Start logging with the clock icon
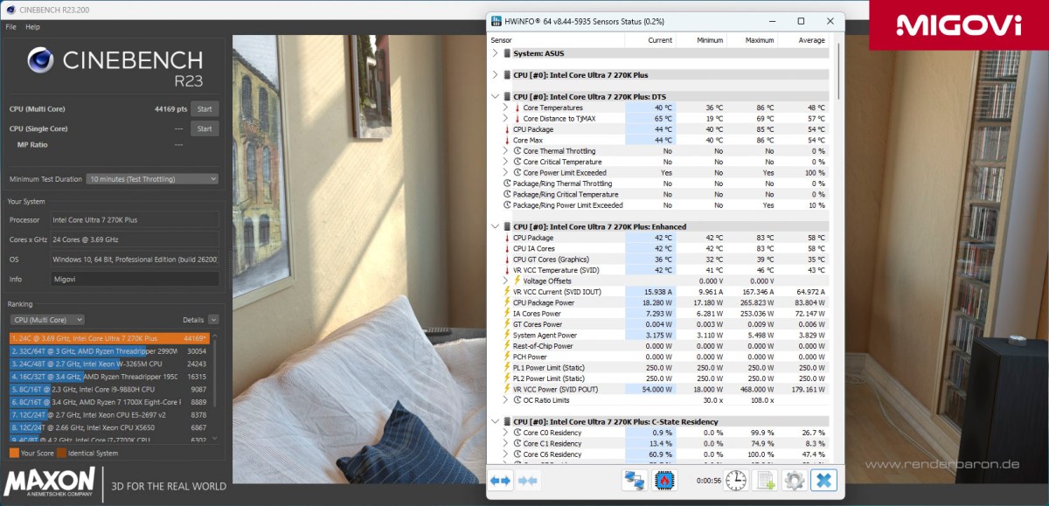 pos(736,481)
